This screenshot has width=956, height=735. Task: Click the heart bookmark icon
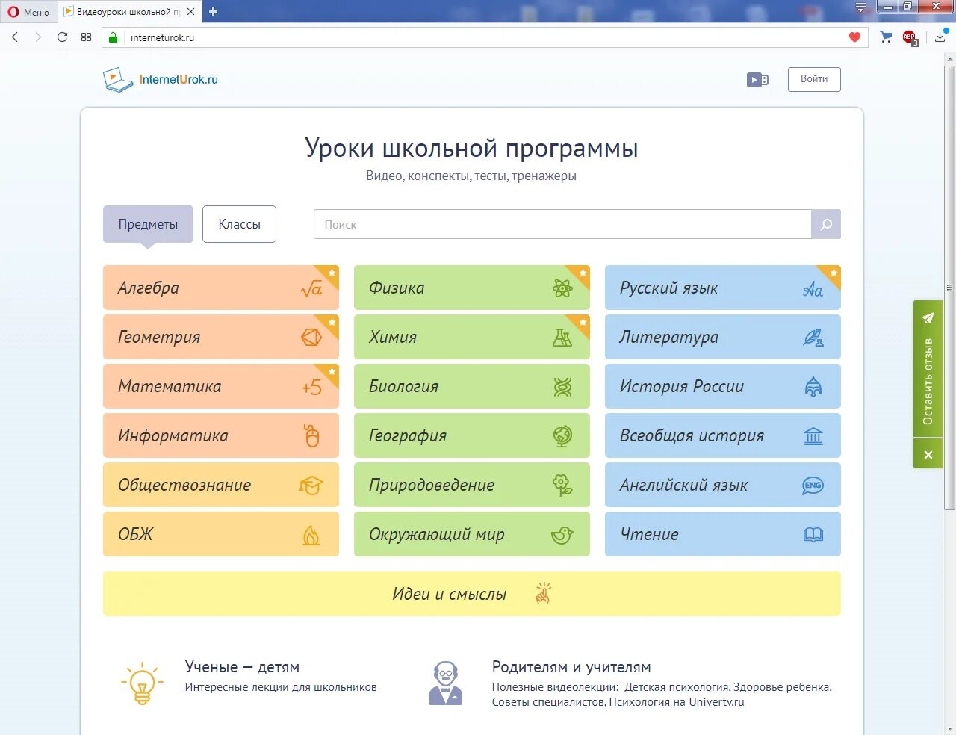pyautogui.click(x=855, y=37)
